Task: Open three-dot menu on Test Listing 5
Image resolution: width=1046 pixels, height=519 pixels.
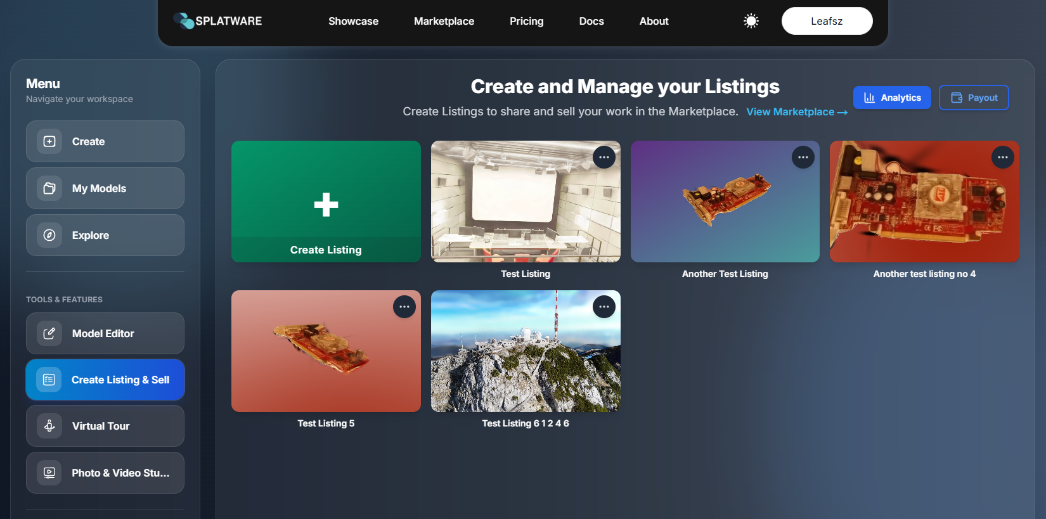Action: pyautogui.click(x=404, y=307)
